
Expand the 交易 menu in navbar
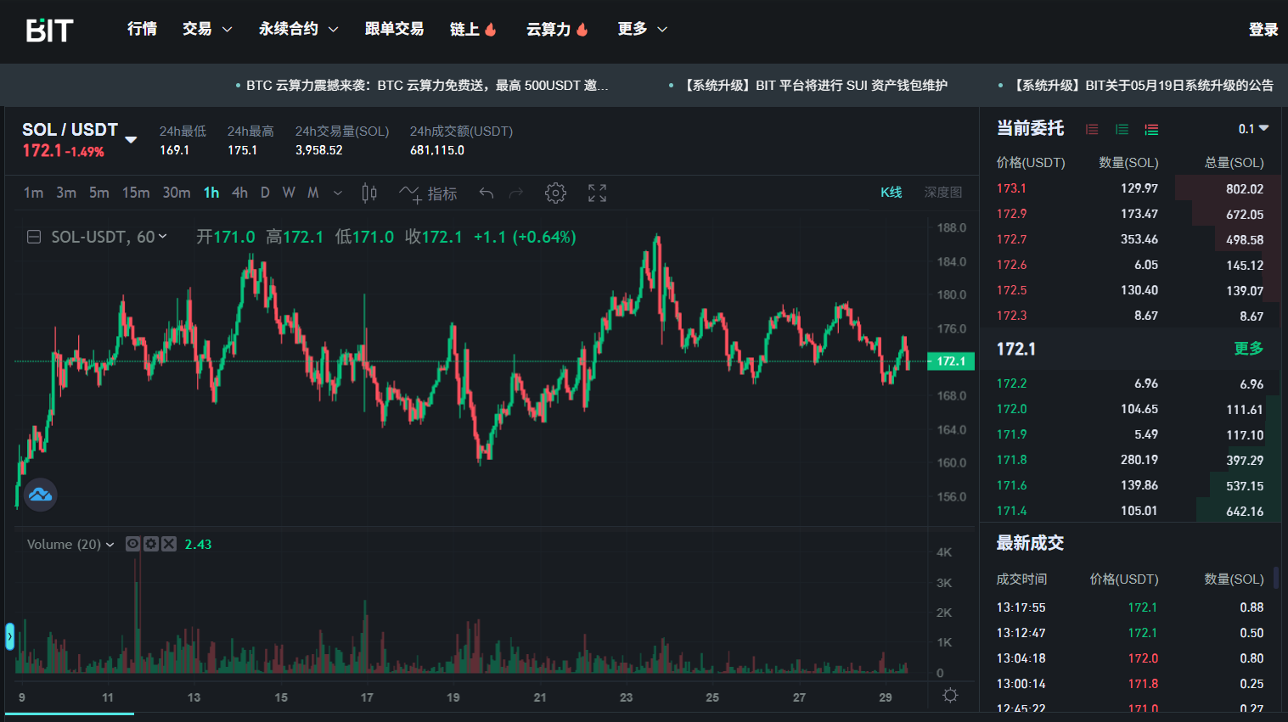click(207, 29)
